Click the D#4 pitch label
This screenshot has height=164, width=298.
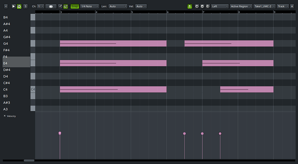pyautogui.click(x=6, y=70)
